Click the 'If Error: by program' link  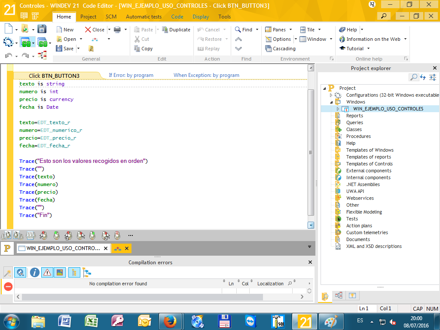(x=131, y=75)
